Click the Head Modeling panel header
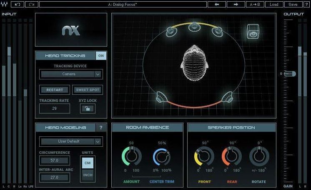The width and height of the screenshot is (311, 190). pos(65,128)
